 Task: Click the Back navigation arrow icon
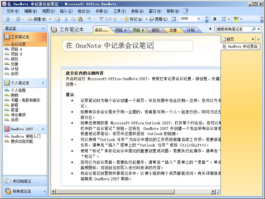[x=8, y=19]
